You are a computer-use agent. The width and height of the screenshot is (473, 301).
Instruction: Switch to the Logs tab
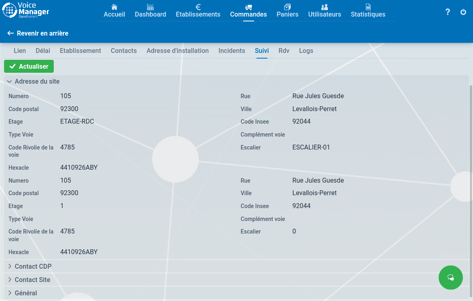point(306,51)
